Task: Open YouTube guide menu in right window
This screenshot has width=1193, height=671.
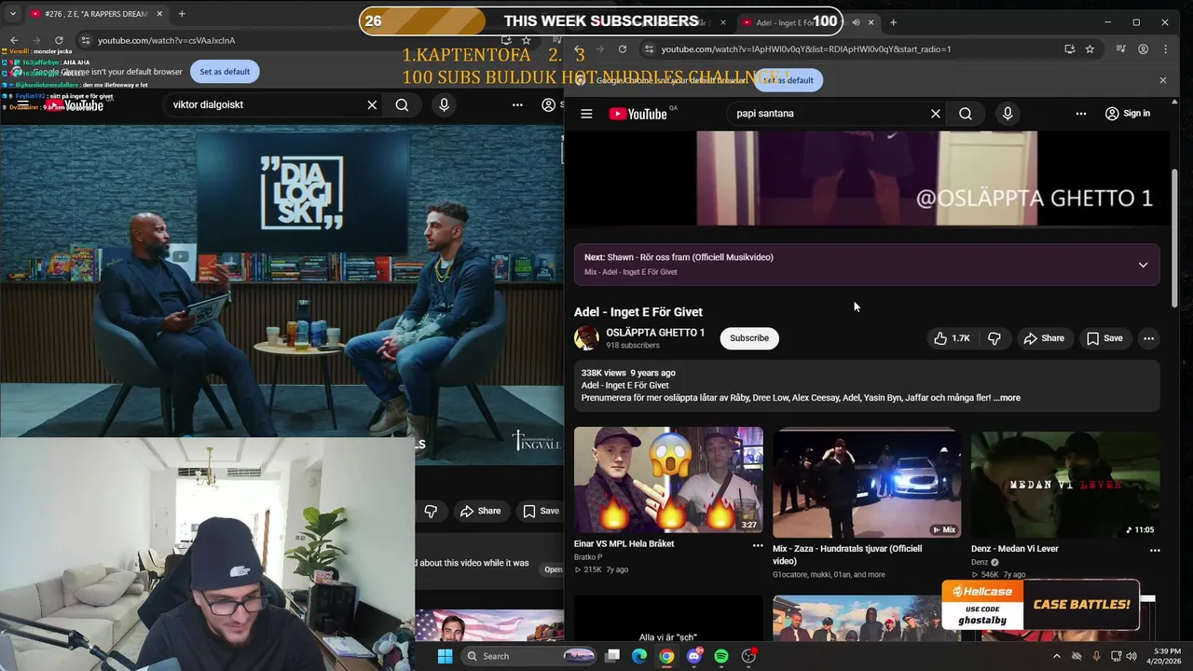Action: 586,114
